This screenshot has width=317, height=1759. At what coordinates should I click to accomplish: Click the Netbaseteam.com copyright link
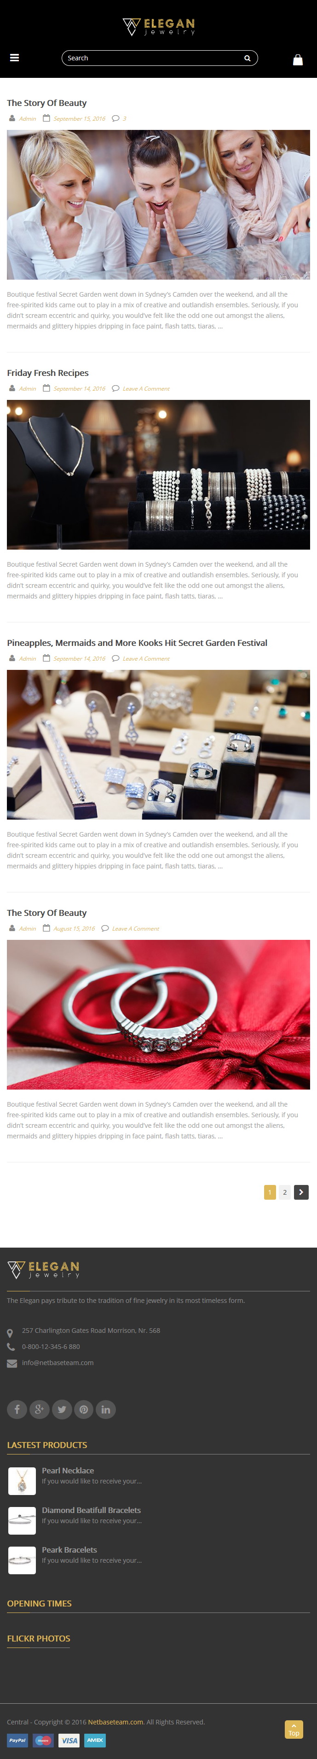coord(115,1721)
